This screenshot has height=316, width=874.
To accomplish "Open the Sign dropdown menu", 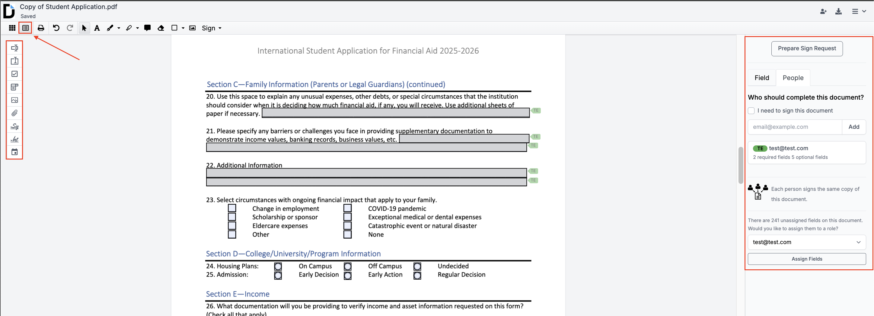I will 211,28.
